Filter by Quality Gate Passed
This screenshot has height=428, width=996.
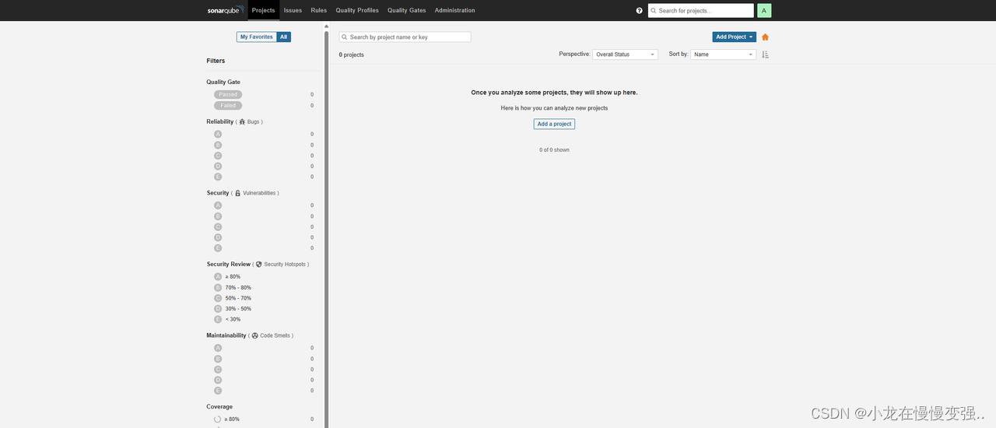pyautogui.click(x=228, y=95)
